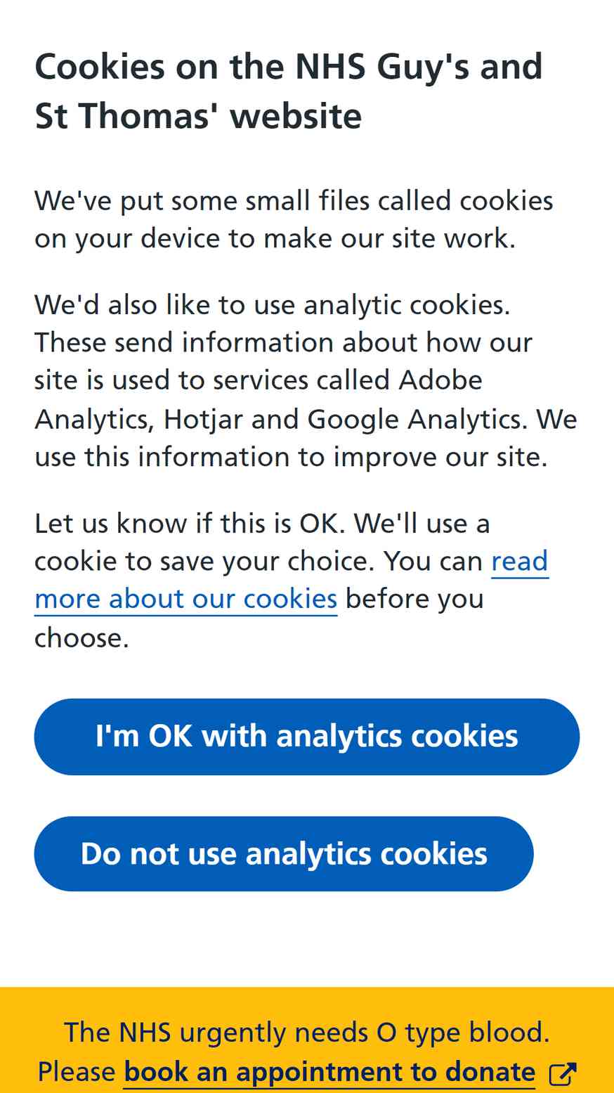This screenshot has width=614, height=1093.
Task: Click 'We'd also like to use analytic cookies' sentence
Action: (273, 305)
